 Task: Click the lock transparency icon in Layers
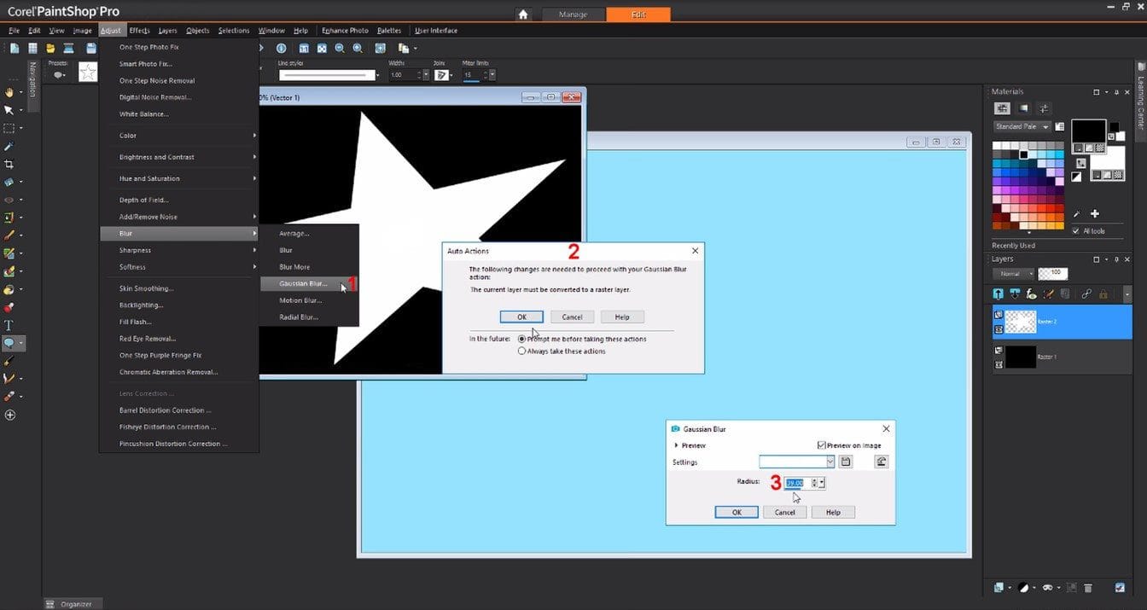click(1103, 293)
